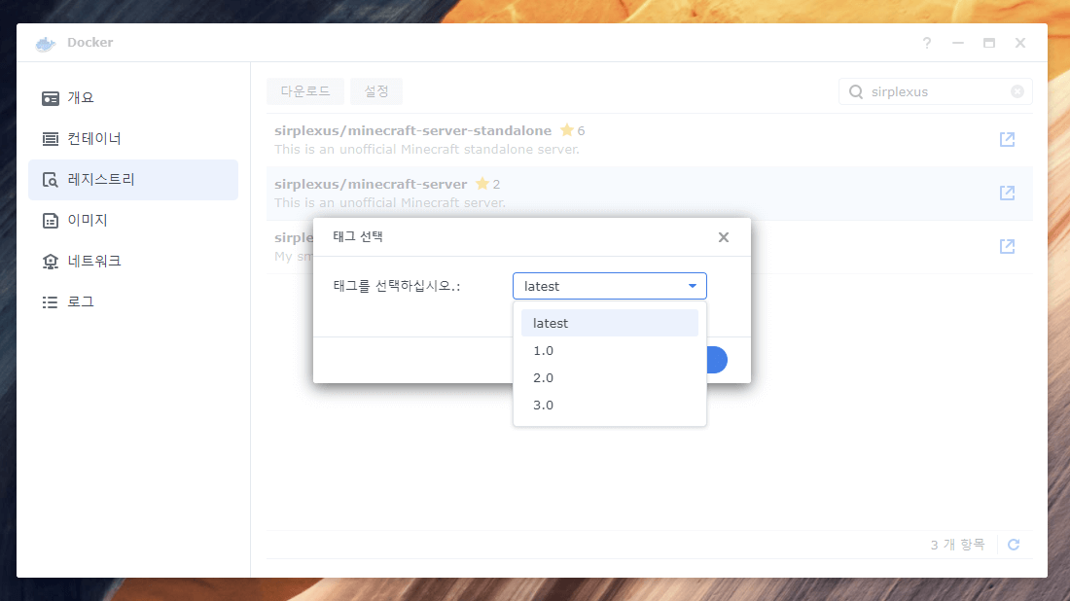Click the star rating of minecraft-server-standalone

(x=573, y=130)
